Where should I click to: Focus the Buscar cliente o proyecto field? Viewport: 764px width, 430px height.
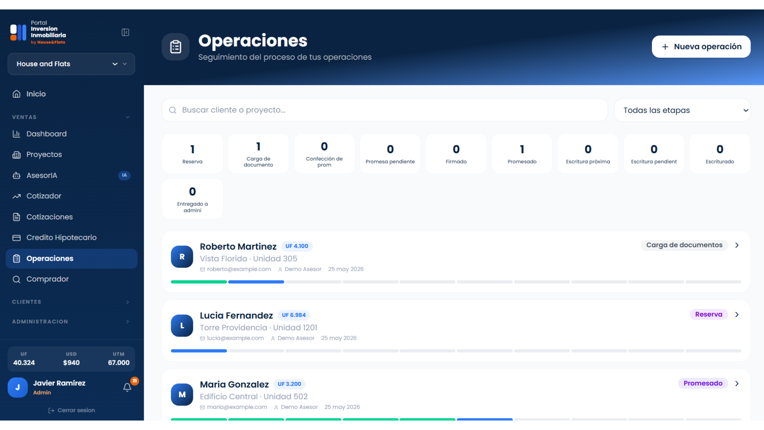[x=384, y=110]
